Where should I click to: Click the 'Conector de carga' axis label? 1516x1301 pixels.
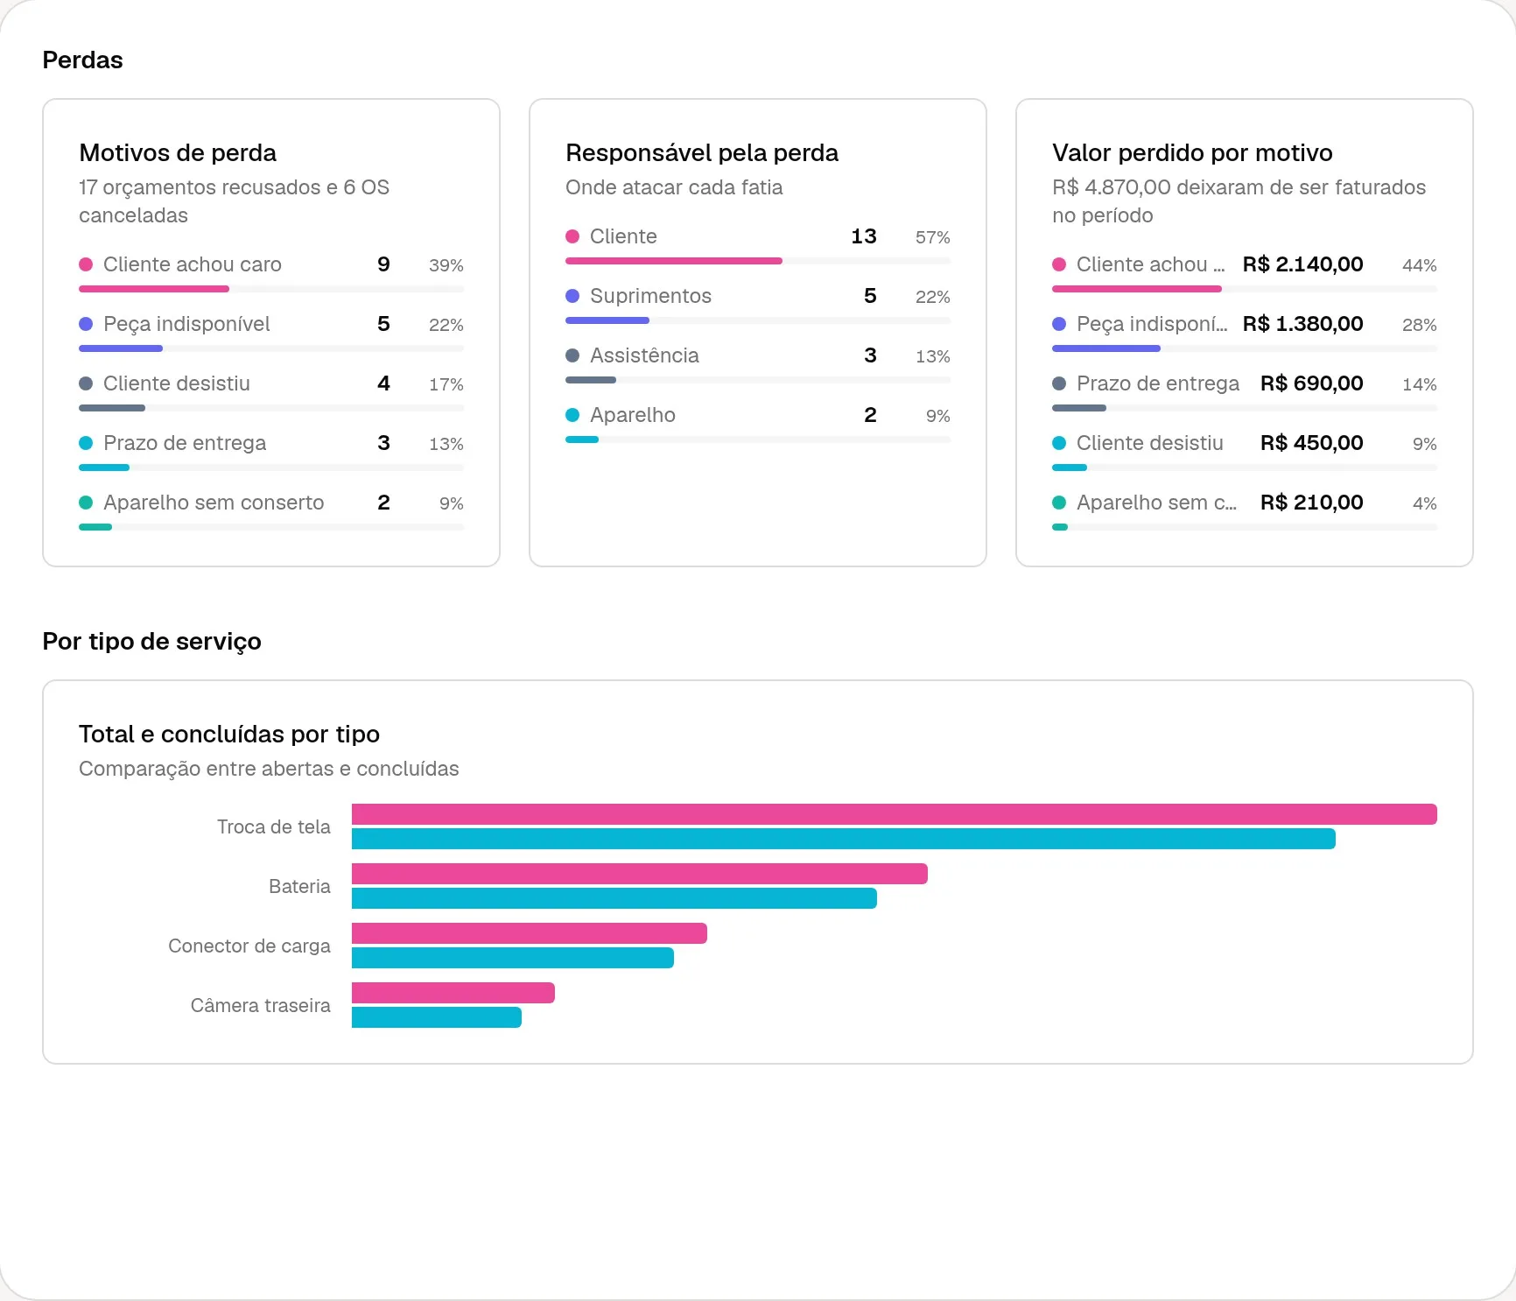click(x=249, y=946)
